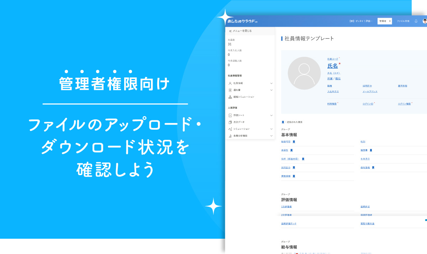This screenshot has height=254, width=427.
Task: Click the 氏名(カナ) link
Action: [x=334, y=73]
